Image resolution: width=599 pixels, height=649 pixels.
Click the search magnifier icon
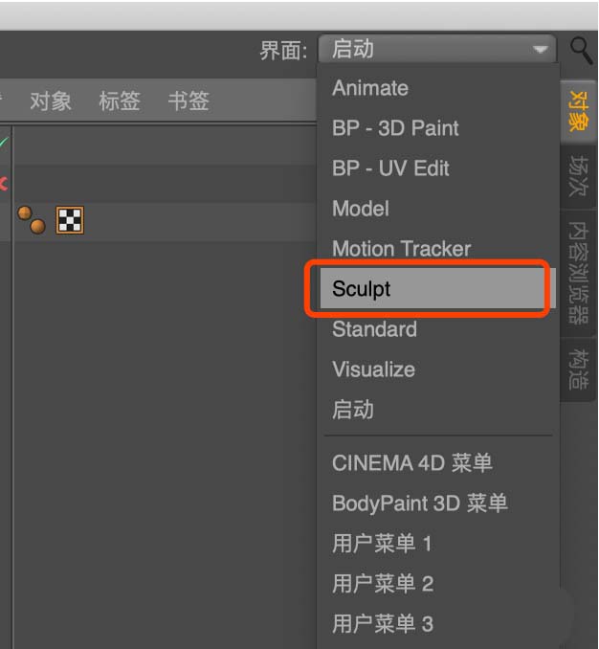coord(581,49)
